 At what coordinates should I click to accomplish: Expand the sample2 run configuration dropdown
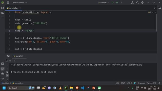pos(104,3)
